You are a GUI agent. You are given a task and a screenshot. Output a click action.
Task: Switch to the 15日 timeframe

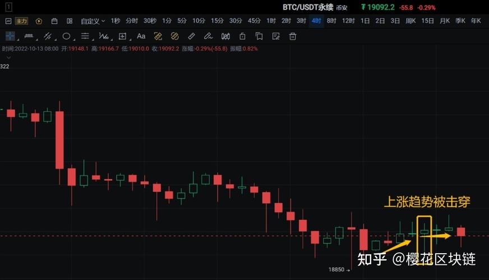(x=427, y=21)
